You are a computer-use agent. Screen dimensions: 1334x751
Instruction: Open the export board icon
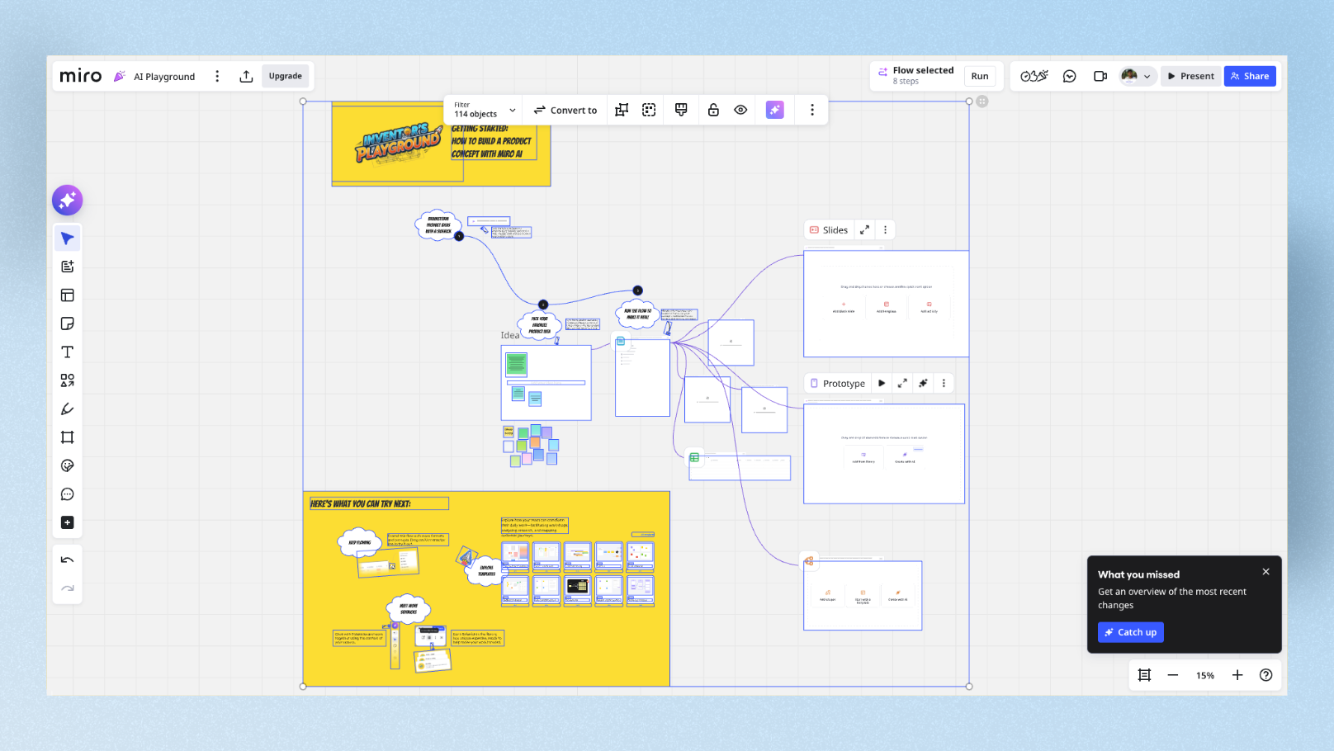[246, 76]
